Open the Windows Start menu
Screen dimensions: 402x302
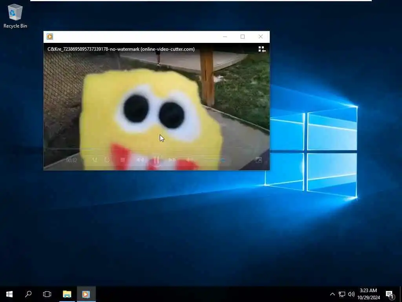coord(9,294)
